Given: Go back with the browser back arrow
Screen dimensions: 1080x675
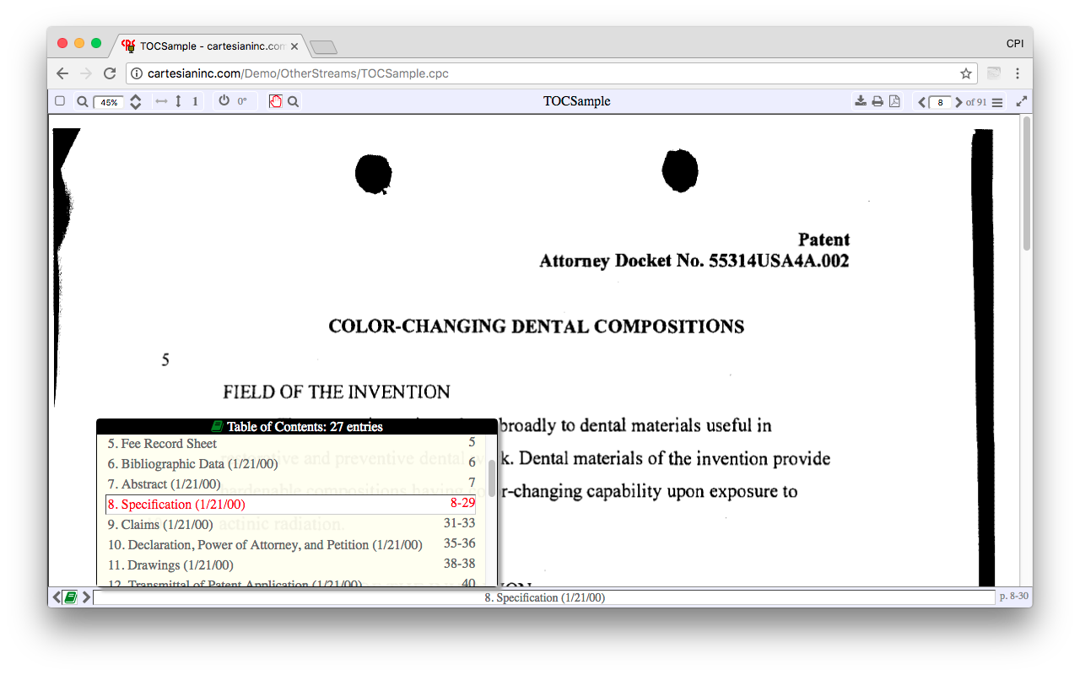Looking at the screenshot, I should [62, 73].
